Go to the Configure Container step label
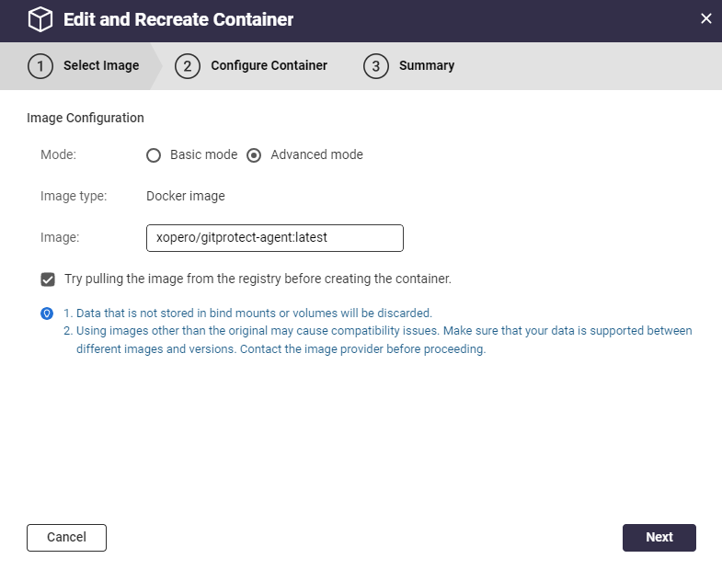 click(x=269, y=66)
